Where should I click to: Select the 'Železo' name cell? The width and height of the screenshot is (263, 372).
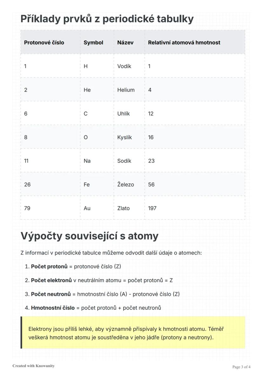click(x=125, y=185)
